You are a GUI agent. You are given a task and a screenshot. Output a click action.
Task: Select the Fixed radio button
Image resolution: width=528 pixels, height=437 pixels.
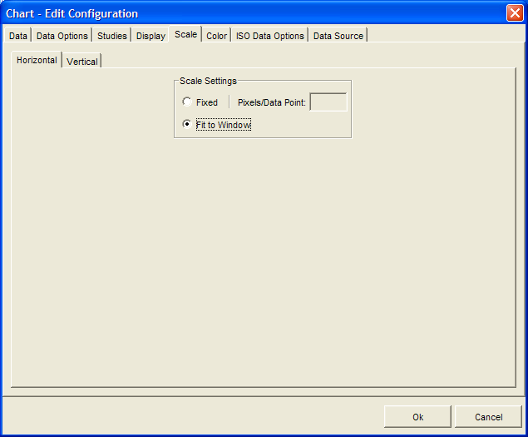(187, 102)
